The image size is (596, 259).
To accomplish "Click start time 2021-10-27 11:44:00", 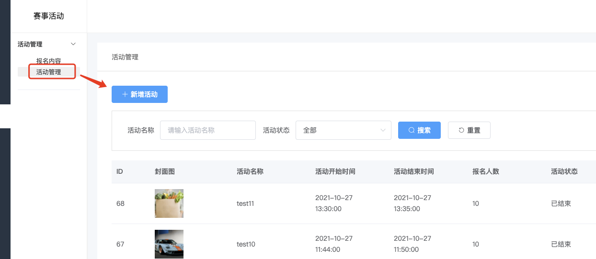I will pyautogui.click(x=334, y=244).
